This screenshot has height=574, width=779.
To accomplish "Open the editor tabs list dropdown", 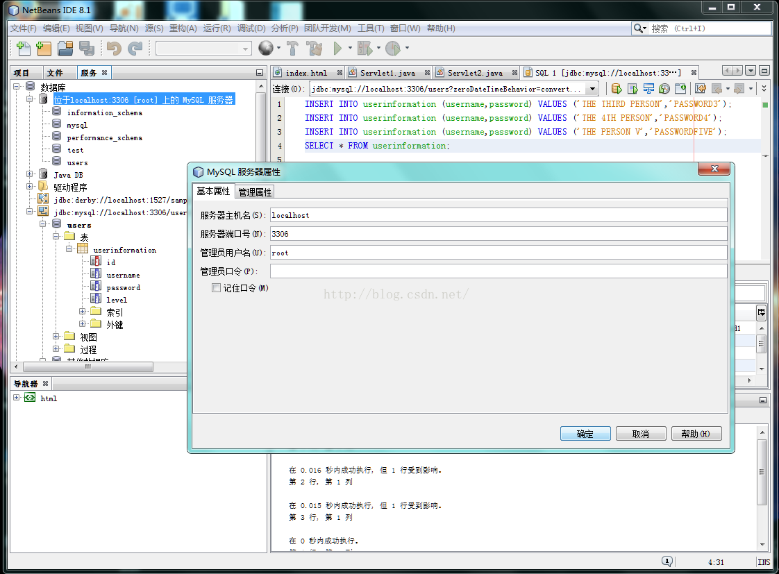I will [751, 71].
